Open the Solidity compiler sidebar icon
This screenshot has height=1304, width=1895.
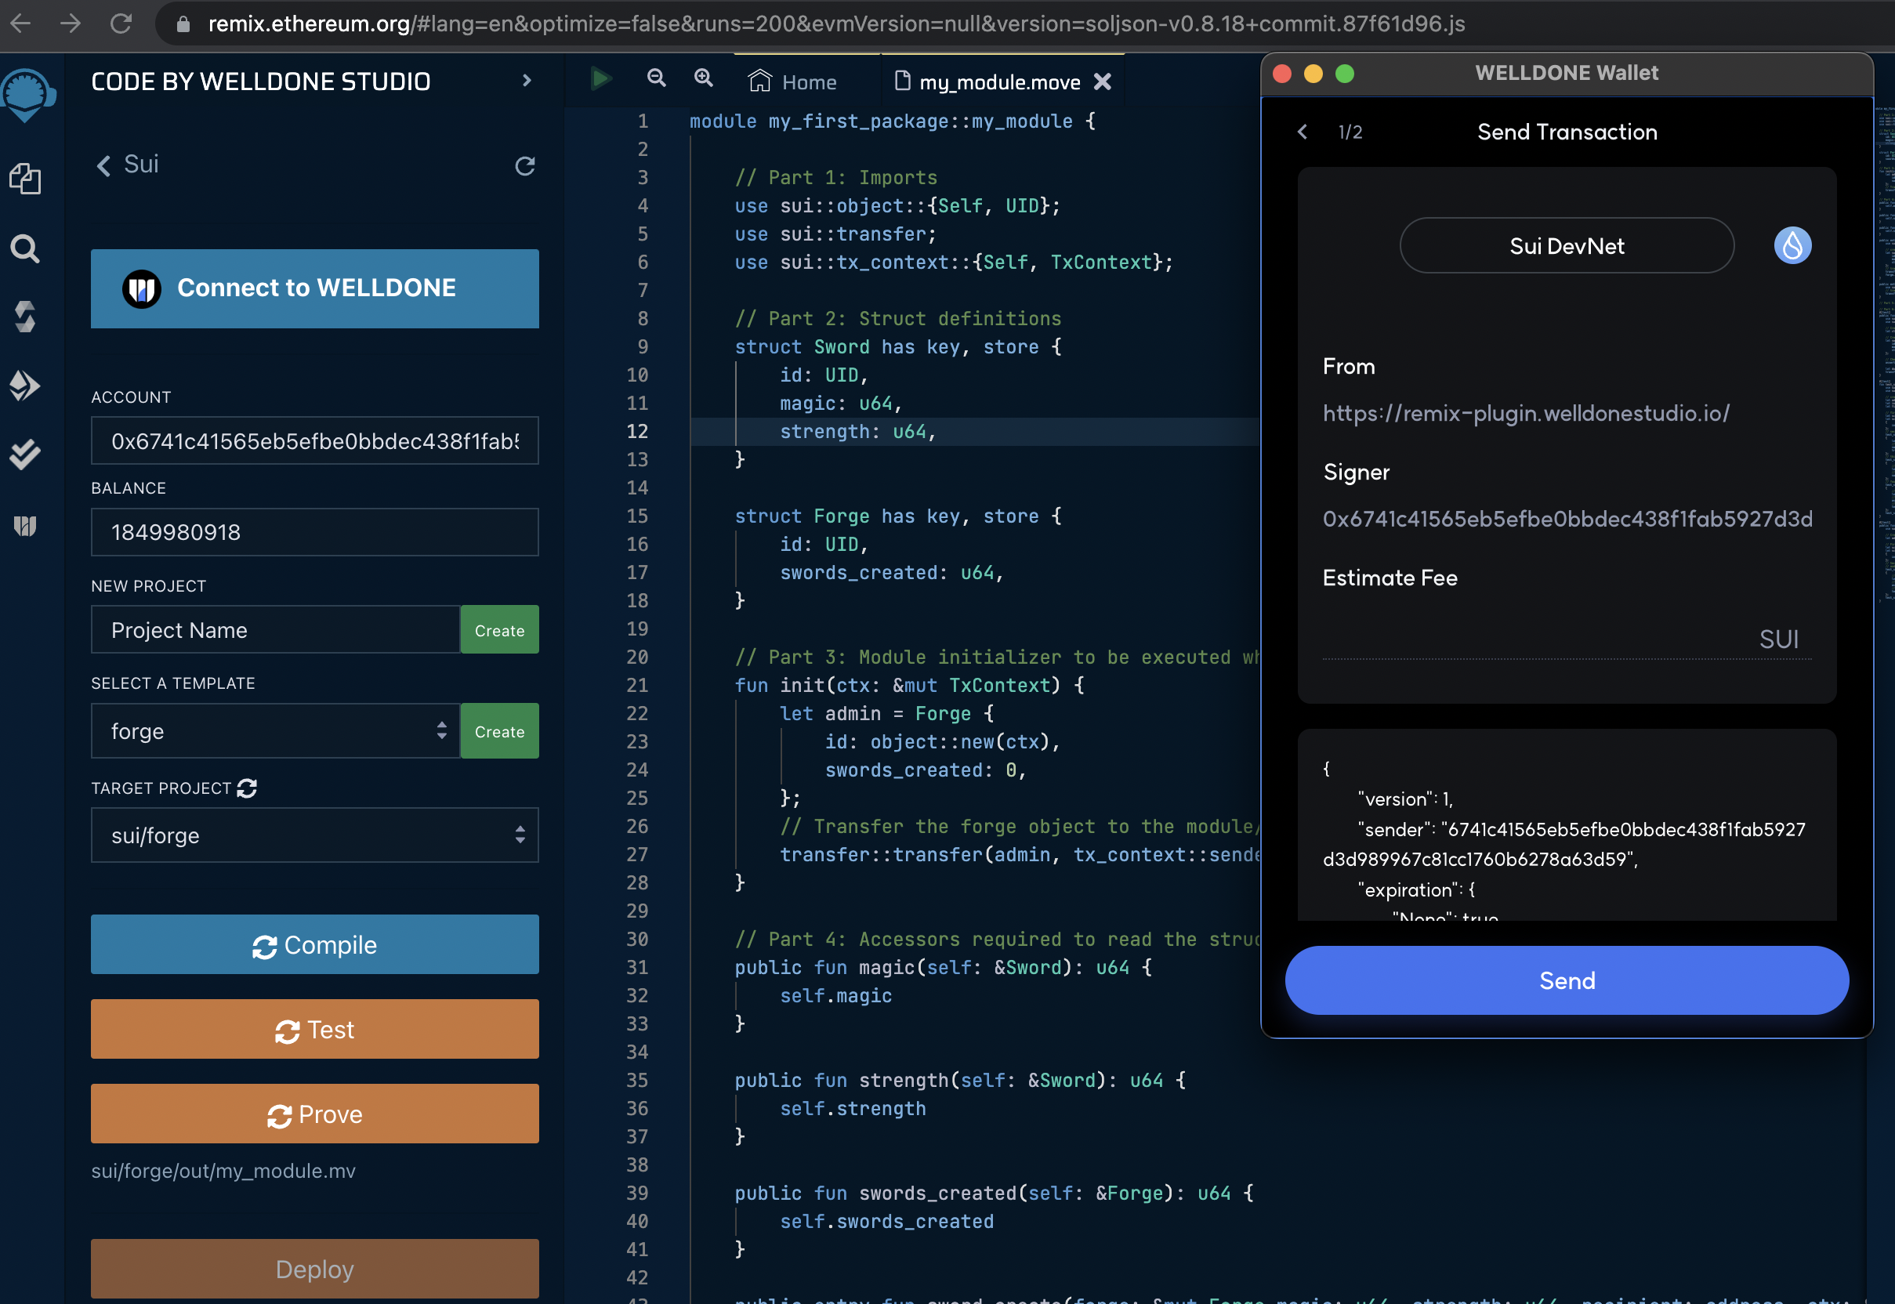(25, 317)
